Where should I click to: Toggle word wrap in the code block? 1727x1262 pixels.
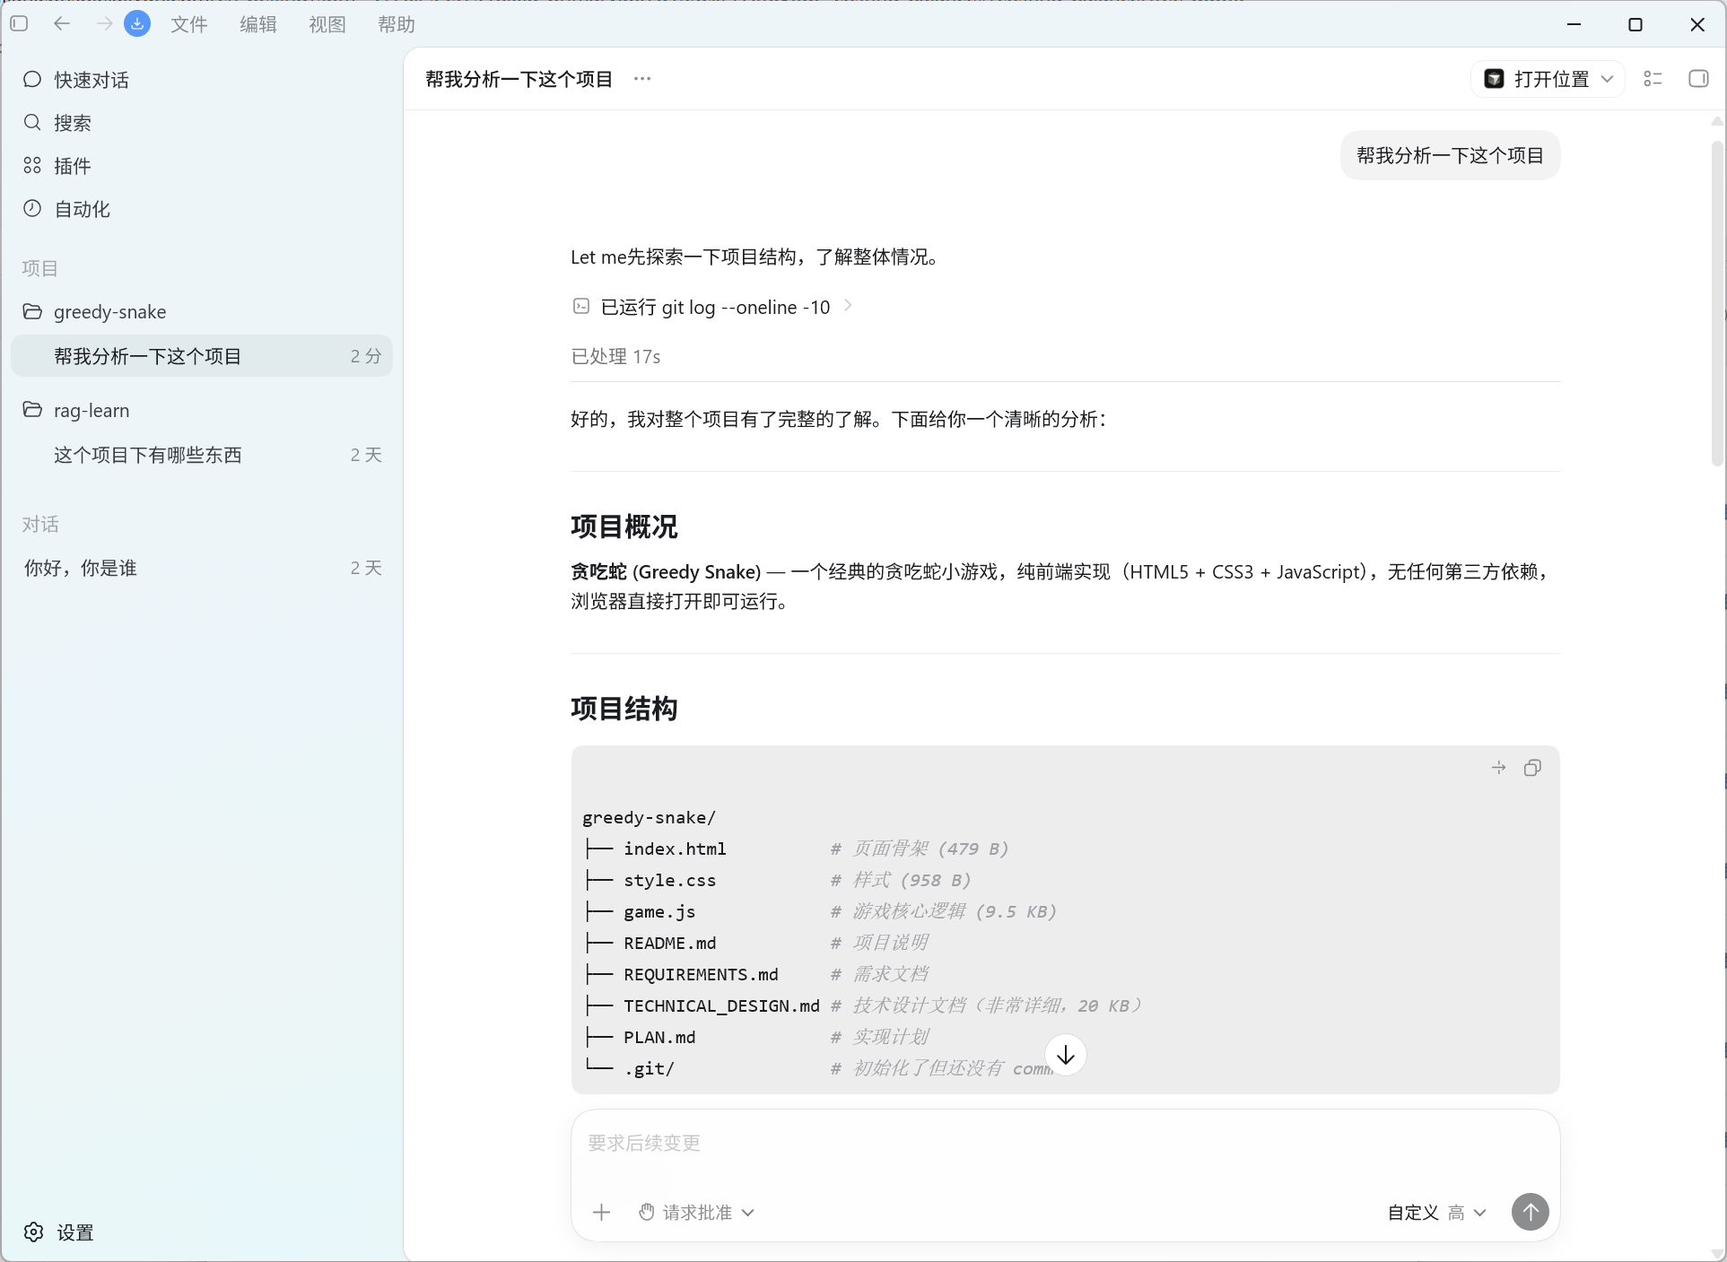1498,768
